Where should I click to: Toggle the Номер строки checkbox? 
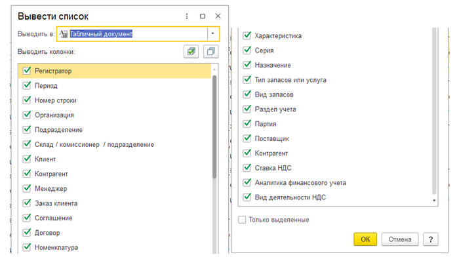click(27, 100)
